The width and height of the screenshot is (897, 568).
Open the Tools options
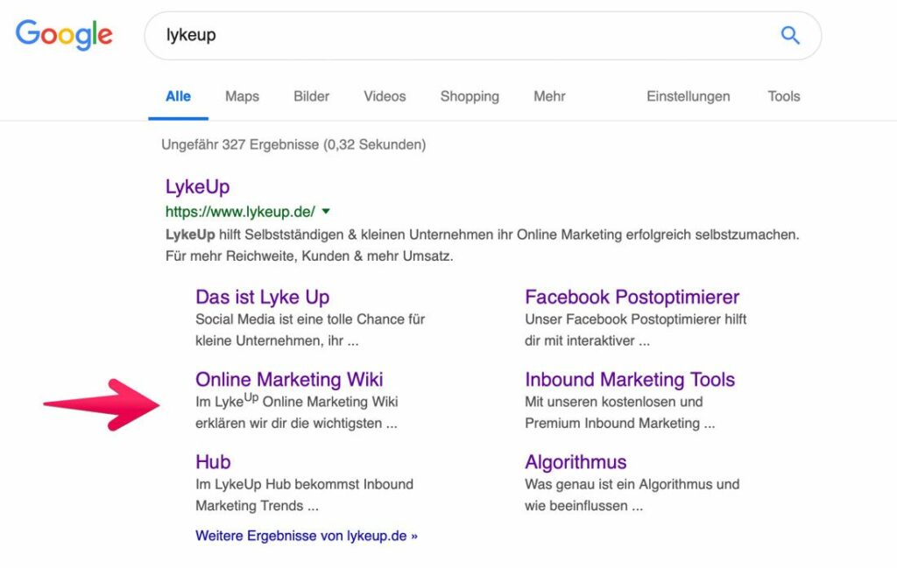click(782, 96)
